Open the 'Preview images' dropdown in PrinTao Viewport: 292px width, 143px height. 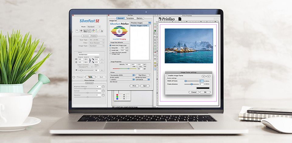(x=141, y=23)
